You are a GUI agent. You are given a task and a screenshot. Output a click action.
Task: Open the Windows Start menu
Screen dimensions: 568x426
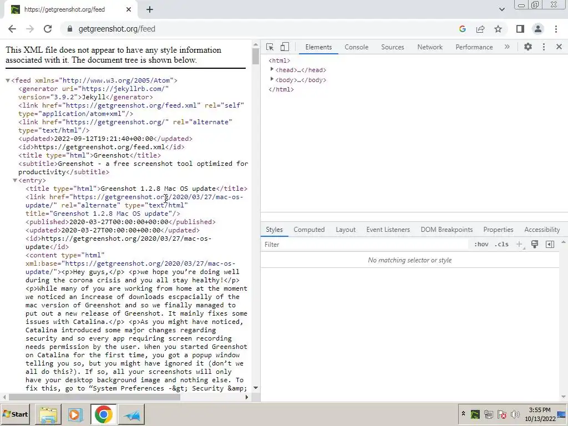pos(16,414)
